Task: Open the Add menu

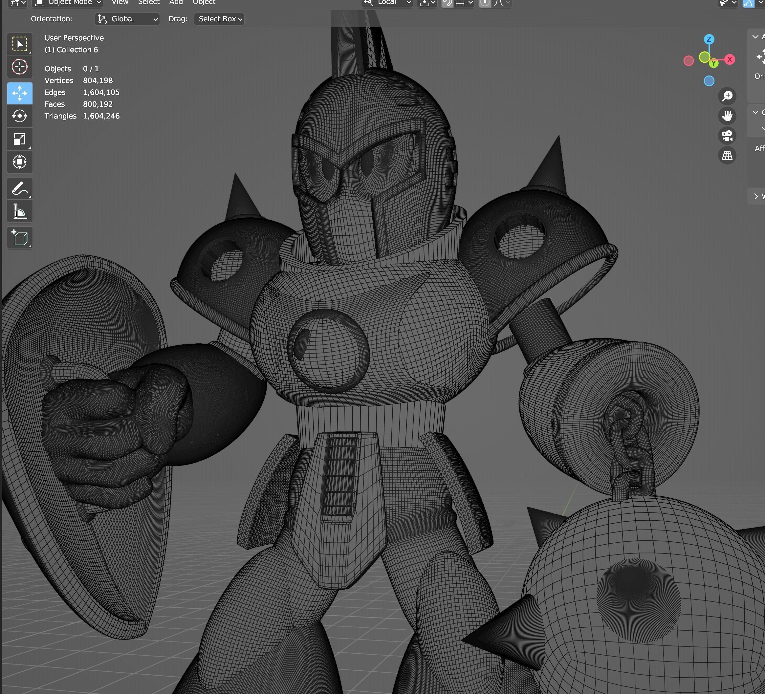Action: pos(176,3)
